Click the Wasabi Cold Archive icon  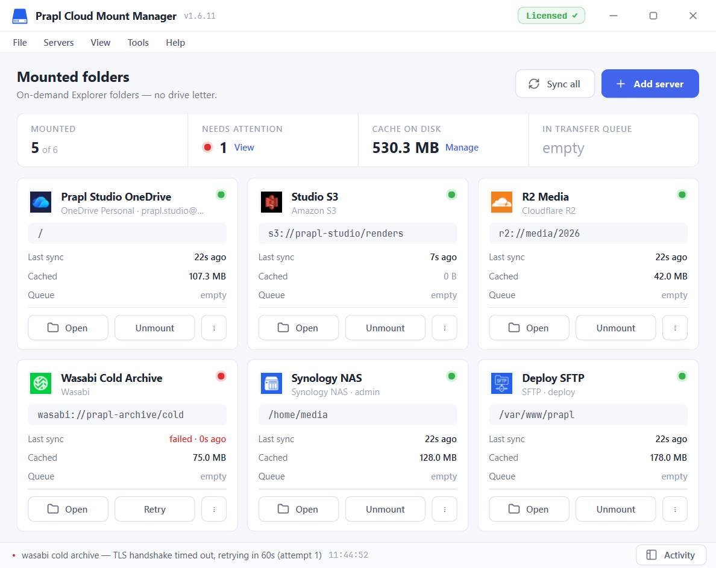pyautogui.click(x=40, y=383)
